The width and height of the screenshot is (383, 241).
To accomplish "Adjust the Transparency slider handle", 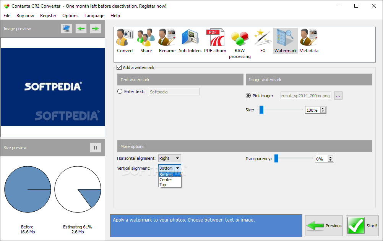I will click(276, 158).
